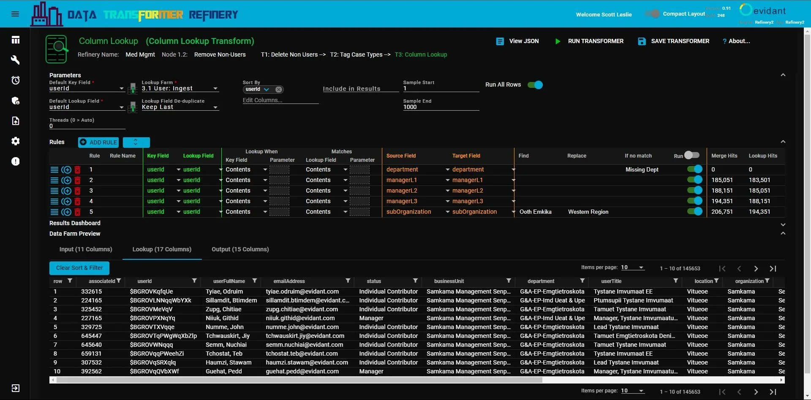811x400 pixels.
Task: Click the wrench tools sidebar icon
Action: 16,60
